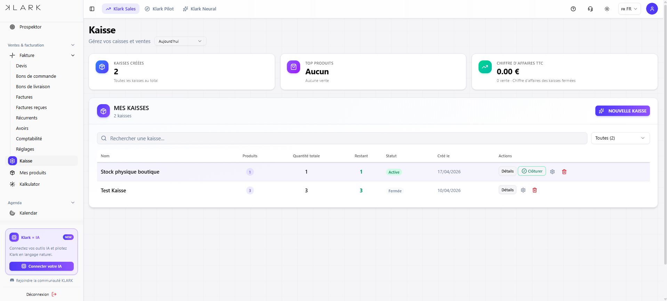The width and height of the screenshot is (667, 301).
Task: Open the user profile avatar
Action: point(652,9)
